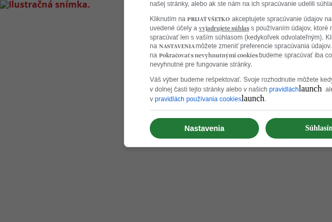Image resolution: width=332 pixels, height=222 pixels.
Task: Click the bold 'PRIJAŤ VŠETKO' text
Action: tap(208, 19)
